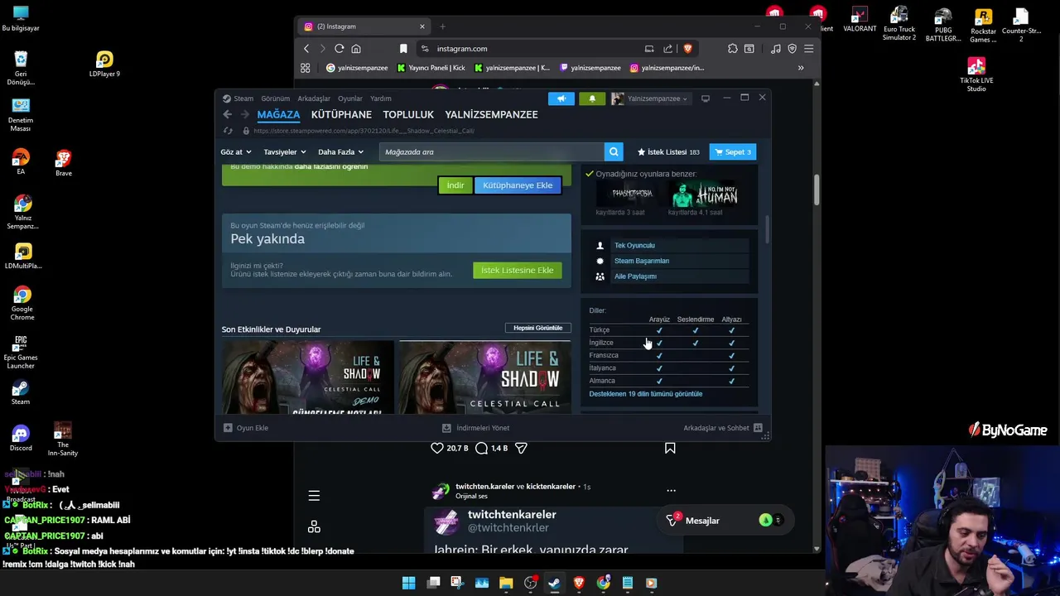
Task: Open Brave media control music note icon
Action: pos(775,49)
